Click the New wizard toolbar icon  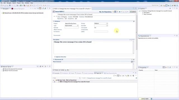coord(2,5)
